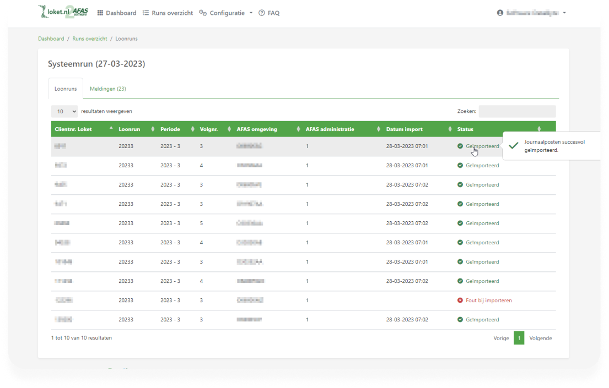The height and width of the screenshot is (388, 609).
Task: Open the Dashboard grid icon in navigation
Action: 101,13
